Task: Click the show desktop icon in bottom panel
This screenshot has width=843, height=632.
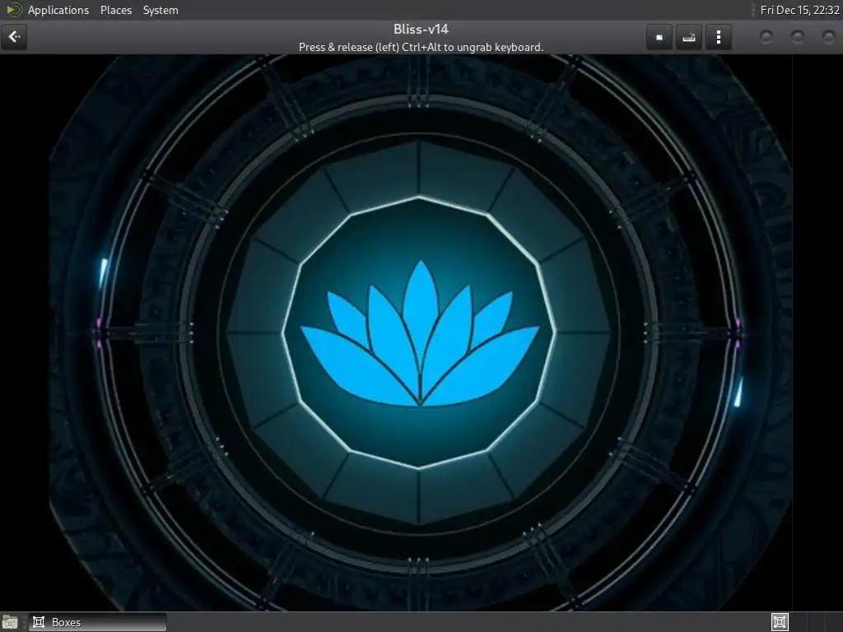Action: click(10, 622)
